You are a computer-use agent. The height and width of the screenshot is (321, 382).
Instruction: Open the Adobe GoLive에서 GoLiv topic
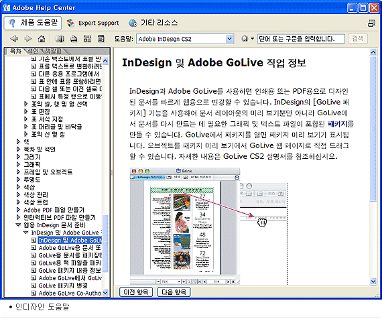70,278
